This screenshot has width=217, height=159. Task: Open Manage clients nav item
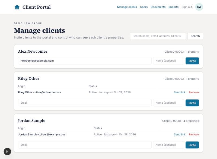click(127, 7)
